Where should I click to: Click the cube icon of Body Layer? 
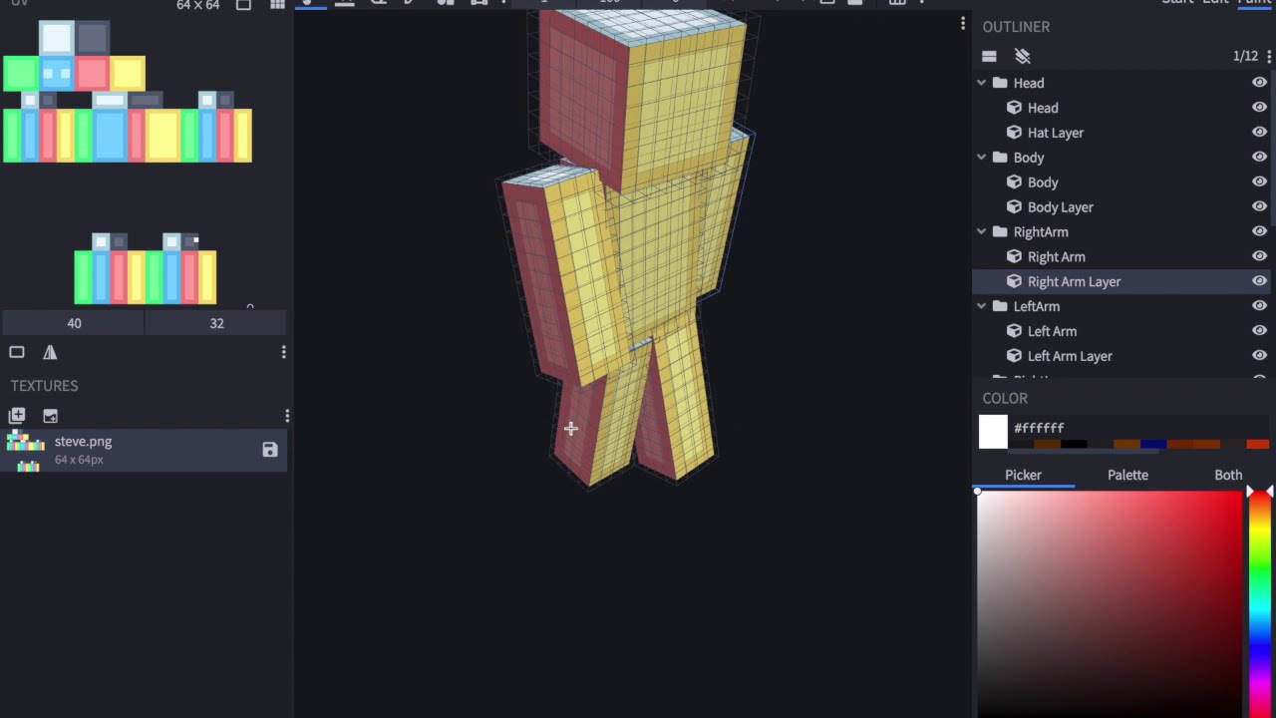(1014, 206)
